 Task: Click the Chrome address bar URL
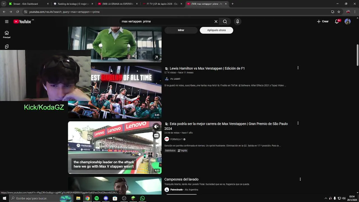pos(65,12)
